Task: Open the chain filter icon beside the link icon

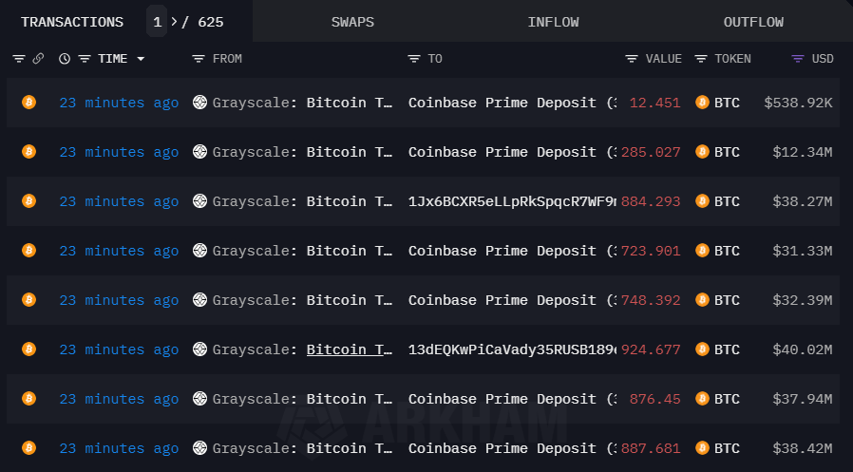Action: click(x=19, y=59)
